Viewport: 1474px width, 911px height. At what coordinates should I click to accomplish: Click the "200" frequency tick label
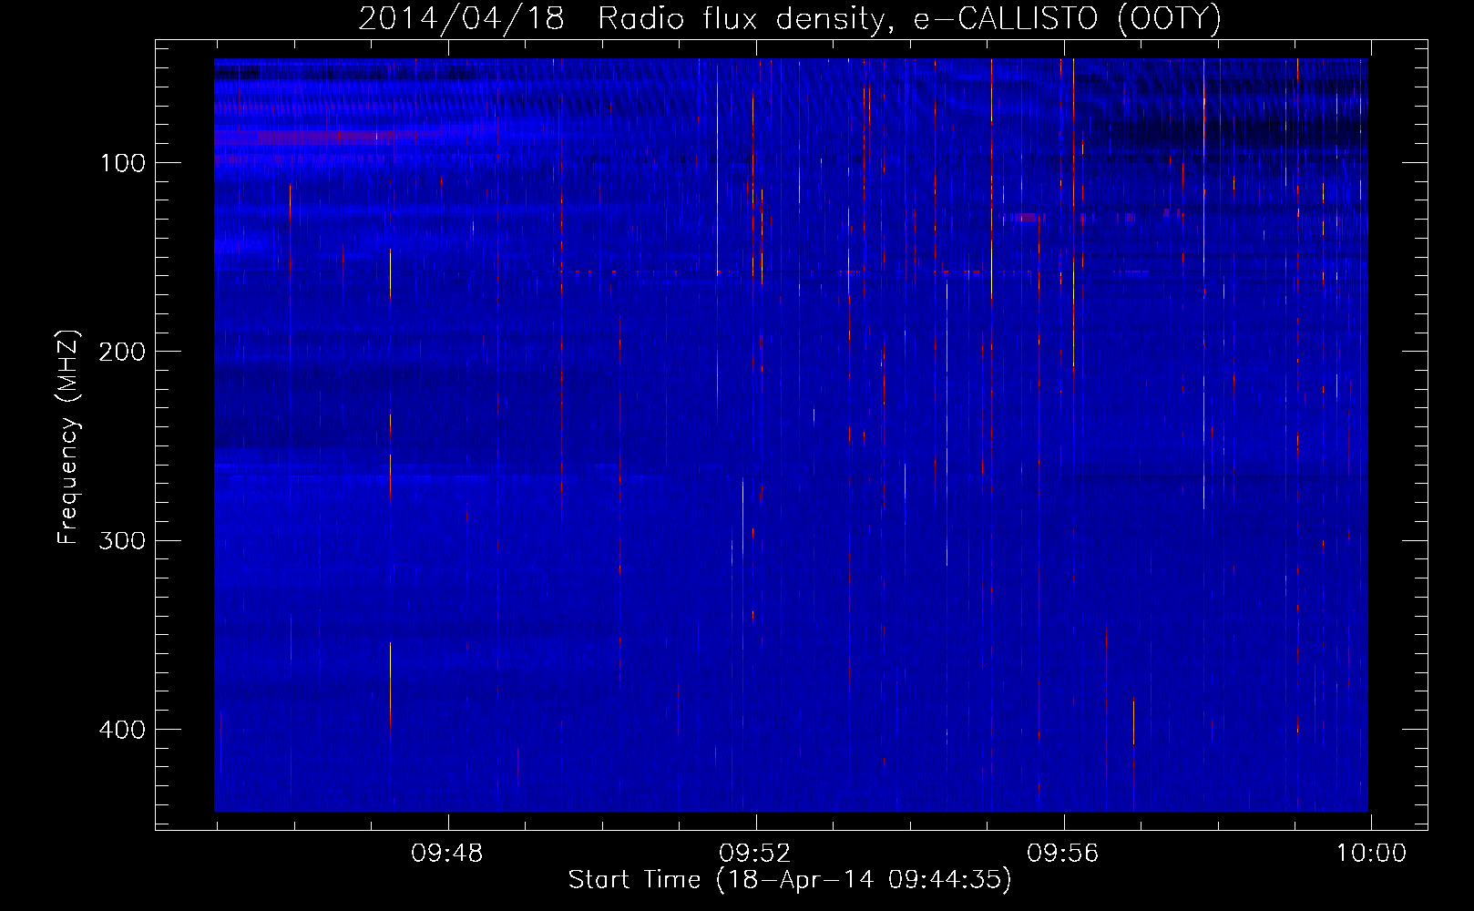pyautogui.click(x=121, y=352)
